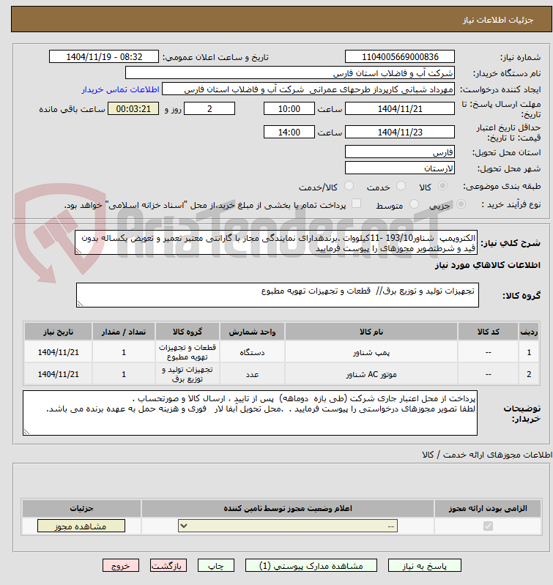Toggle the الزامی بودن ارائه مجوز checkbox
The height and width of the screenshot is (585, 553).
pos(488,526)
